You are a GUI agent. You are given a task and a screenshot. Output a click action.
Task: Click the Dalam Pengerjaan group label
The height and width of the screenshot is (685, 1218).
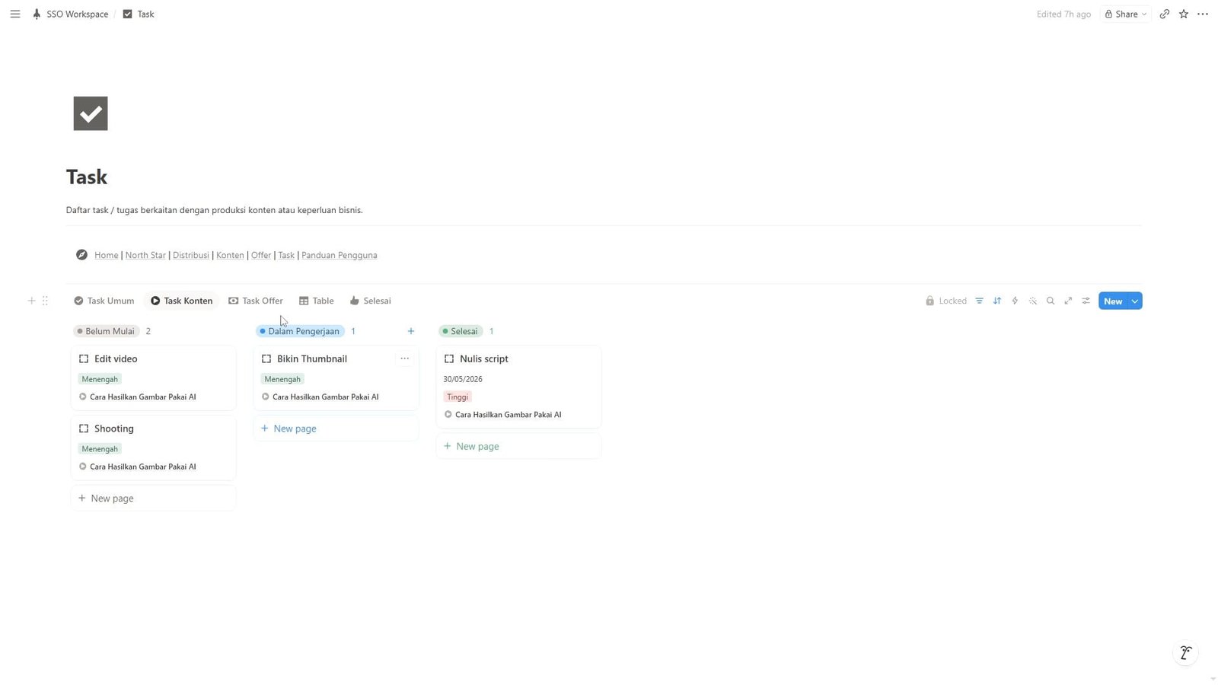point(300,331)
